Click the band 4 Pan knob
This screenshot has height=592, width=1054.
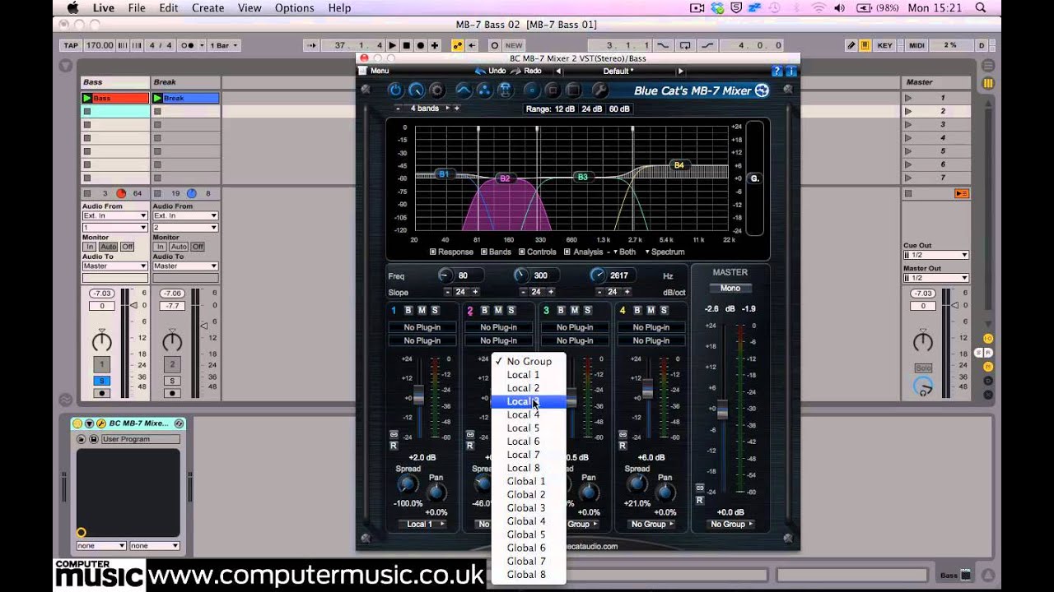[x=665, y=493]
